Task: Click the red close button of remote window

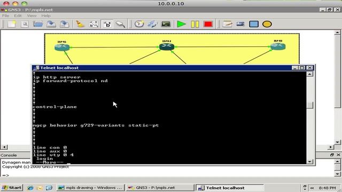Action: [6, 4]
